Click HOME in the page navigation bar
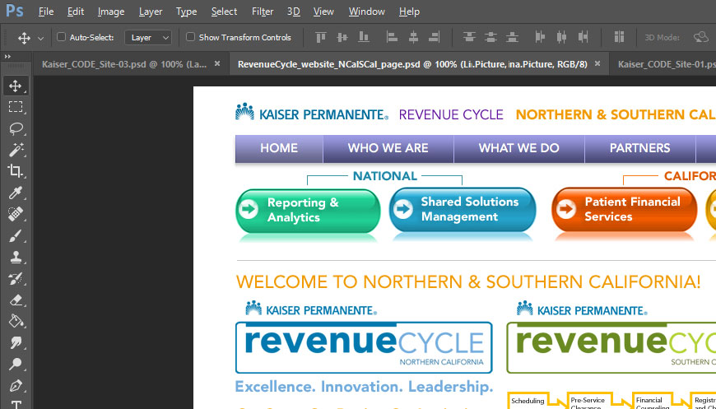 point(279,148)
